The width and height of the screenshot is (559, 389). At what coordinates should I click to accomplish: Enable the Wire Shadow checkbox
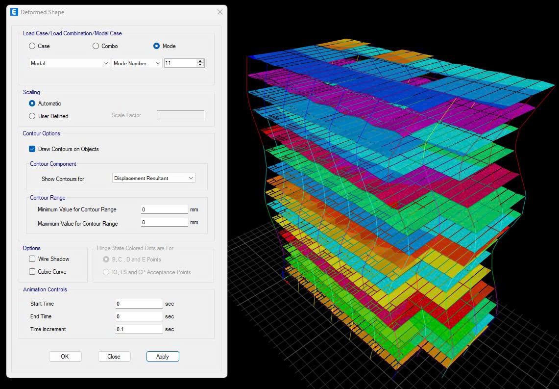[x=32, y=259]
